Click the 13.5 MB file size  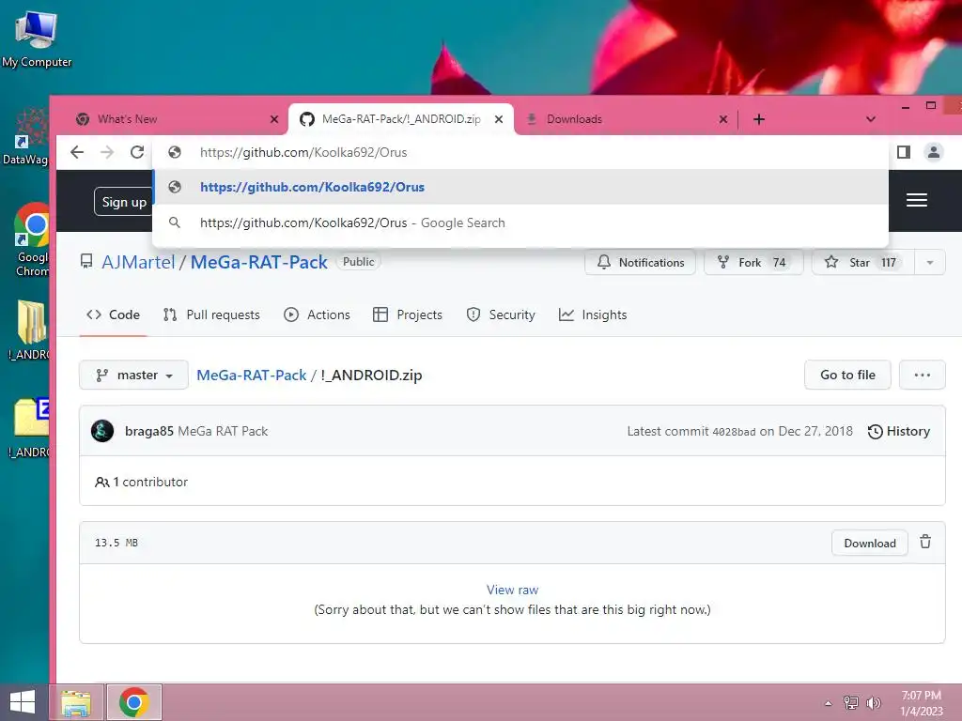(116, 543)
